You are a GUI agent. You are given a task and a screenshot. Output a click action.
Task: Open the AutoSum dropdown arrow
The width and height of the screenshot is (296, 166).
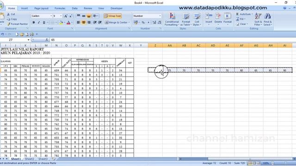(x=252, y=14)
